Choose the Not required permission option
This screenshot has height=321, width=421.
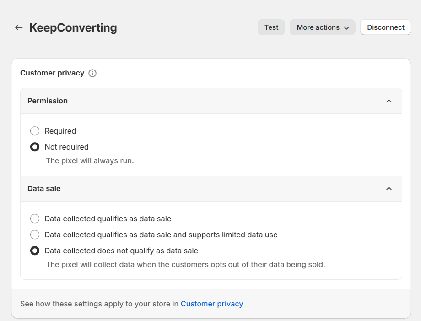(x=35, y=147)
